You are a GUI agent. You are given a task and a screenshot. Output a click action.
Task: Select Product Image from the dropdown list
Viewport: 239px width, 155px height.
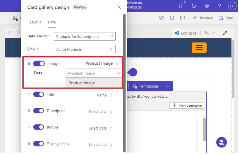pyautogui.click(x=82, y=83)
